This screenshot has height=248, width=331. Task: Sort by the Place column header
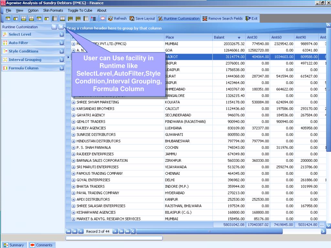pyautogui.click(x=188, y=37)
